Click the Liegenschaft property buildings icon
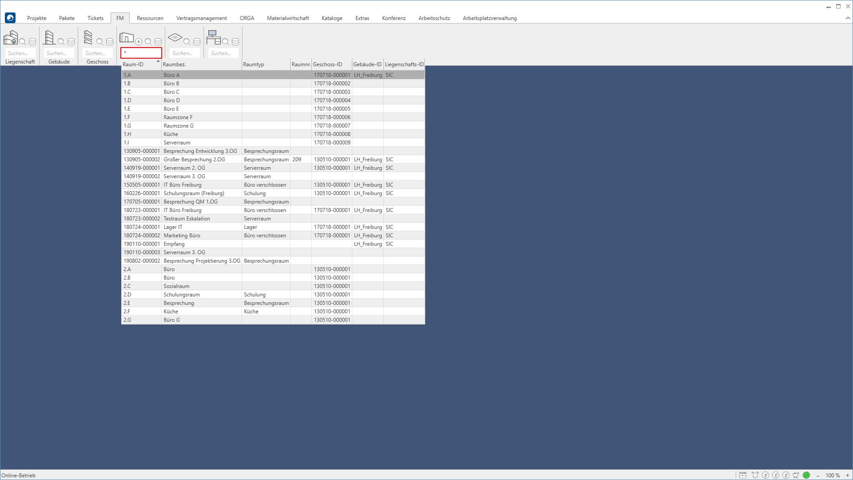This screenshot has height=480, width=853. pyautogui.click(x=11, y=38)
